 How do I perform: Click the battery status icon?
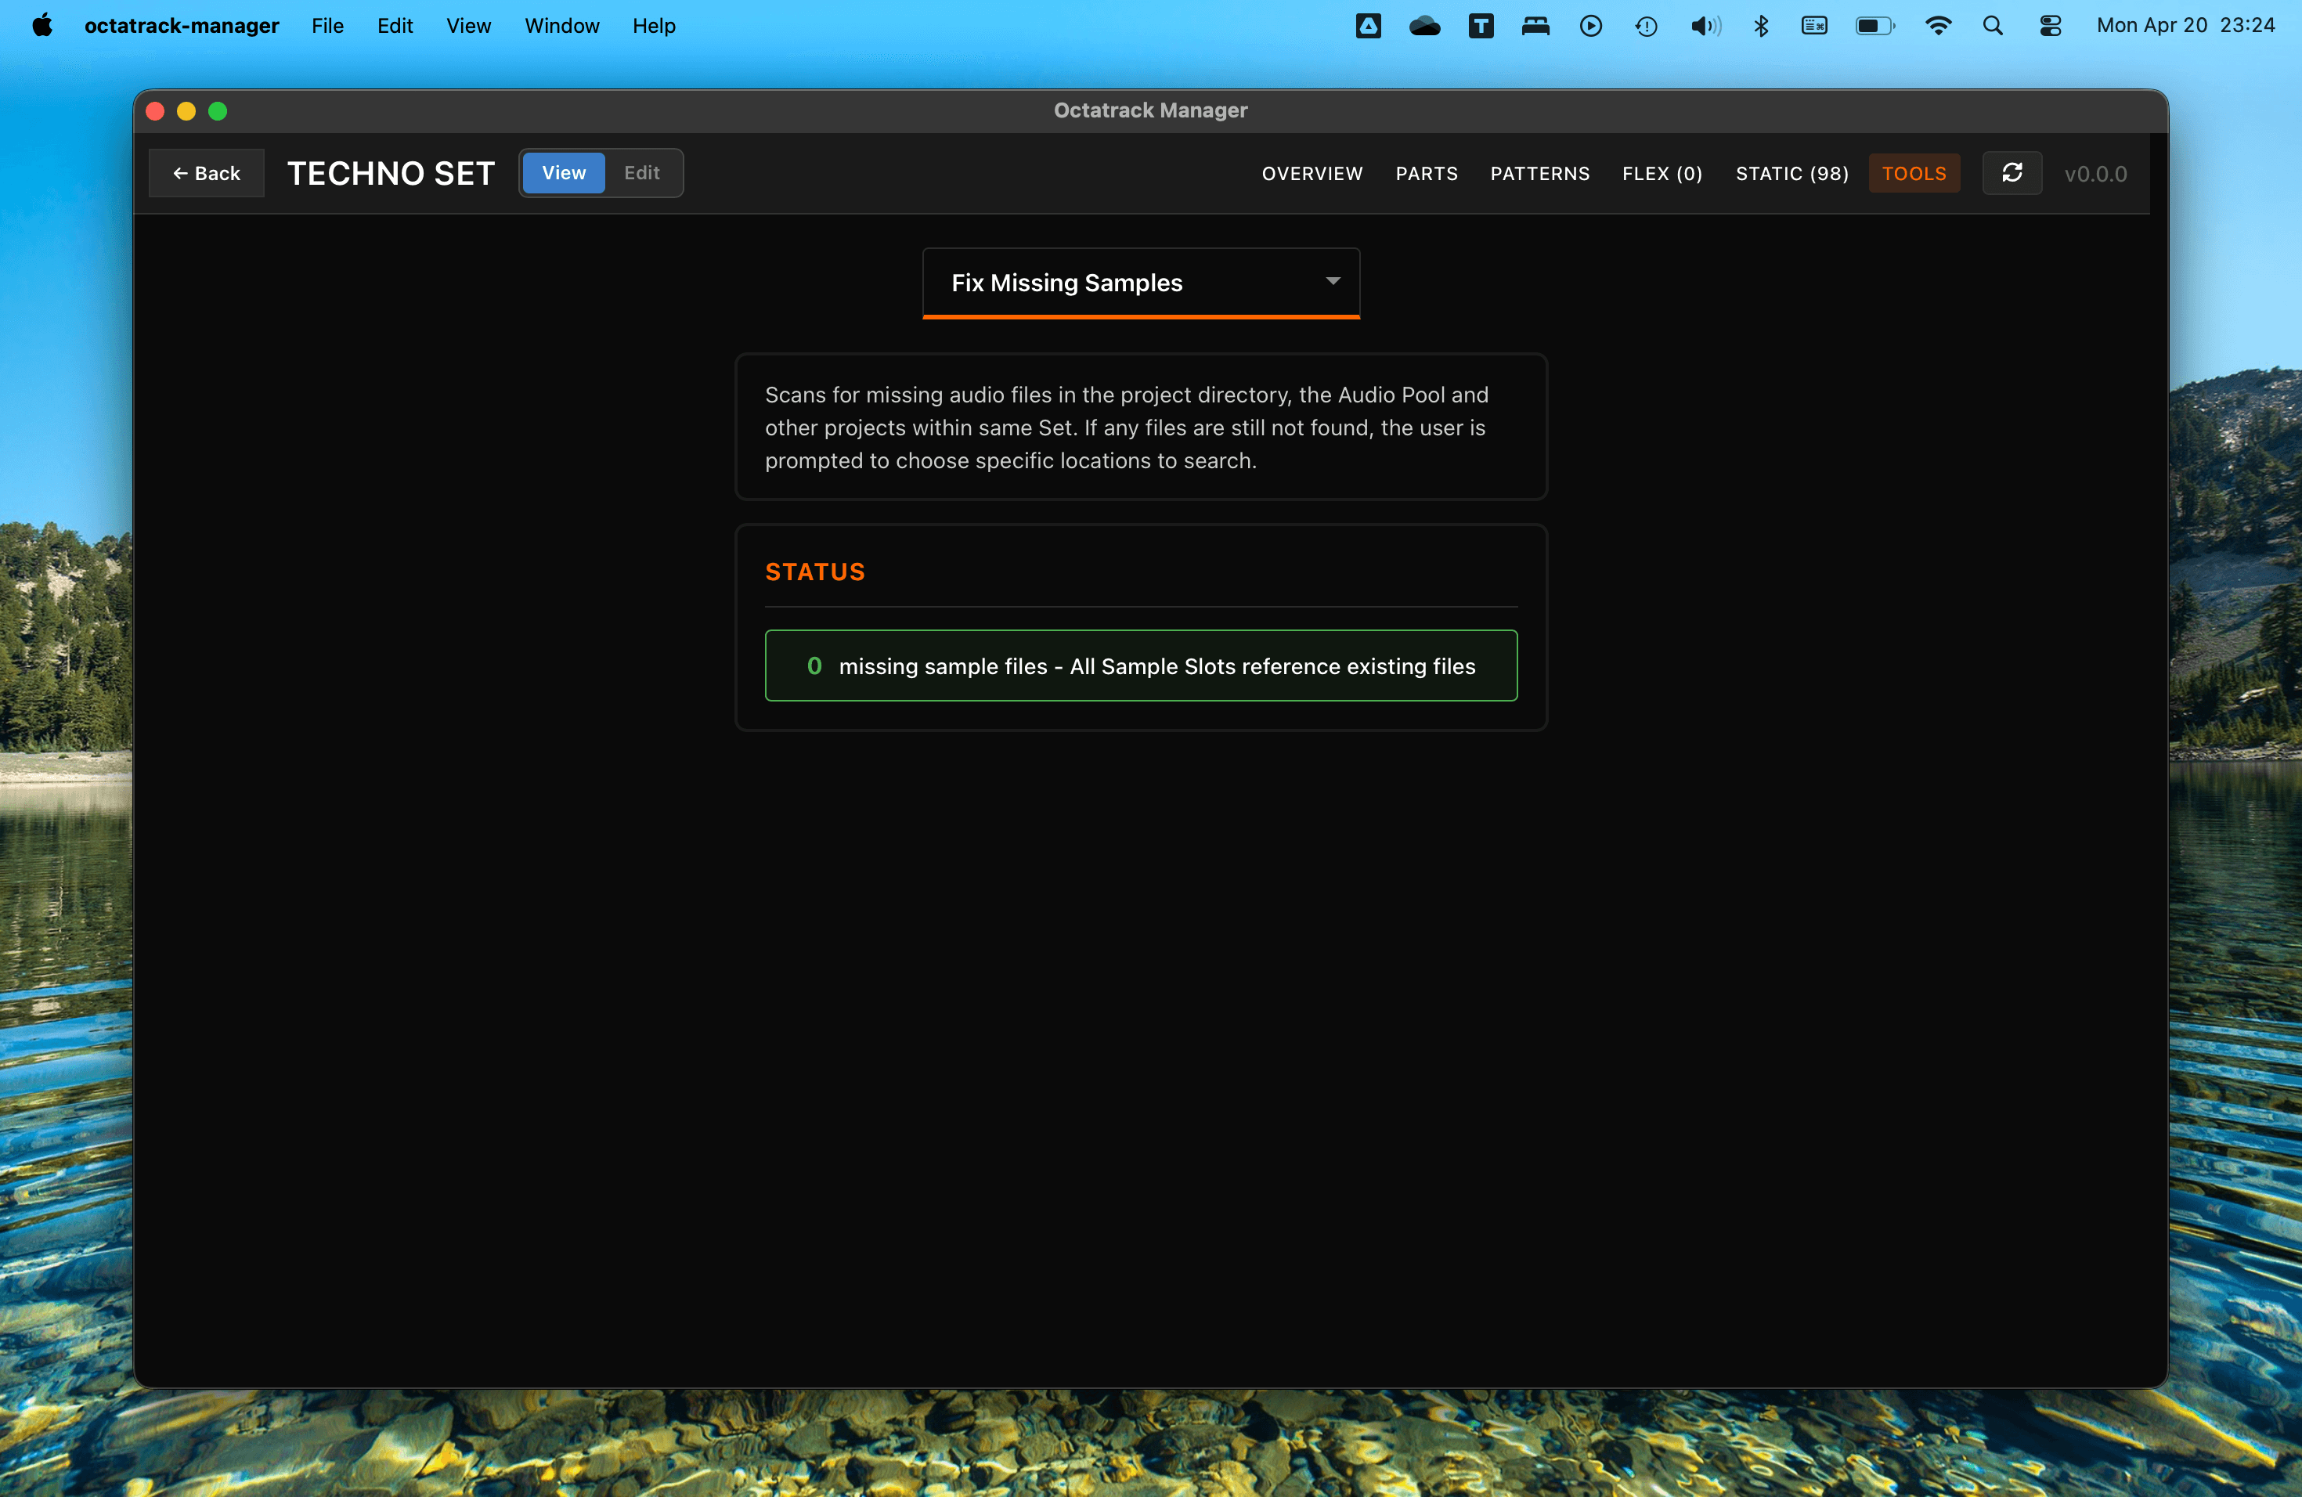[1874, 26]
